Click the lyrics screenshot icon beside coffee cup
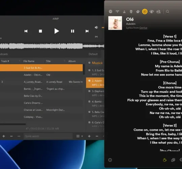Viewport: 182px width, 169px height. tap(173, 160)
